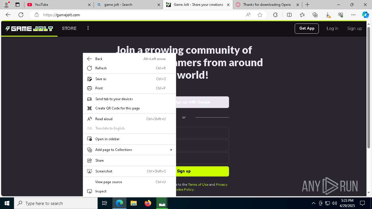
Task: Select Open in sidebar menu entry
Action: [129, 139]
